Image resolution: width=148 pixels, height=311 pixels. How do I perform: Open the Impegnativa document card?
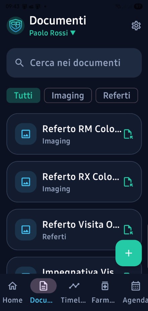pos(74,265)
